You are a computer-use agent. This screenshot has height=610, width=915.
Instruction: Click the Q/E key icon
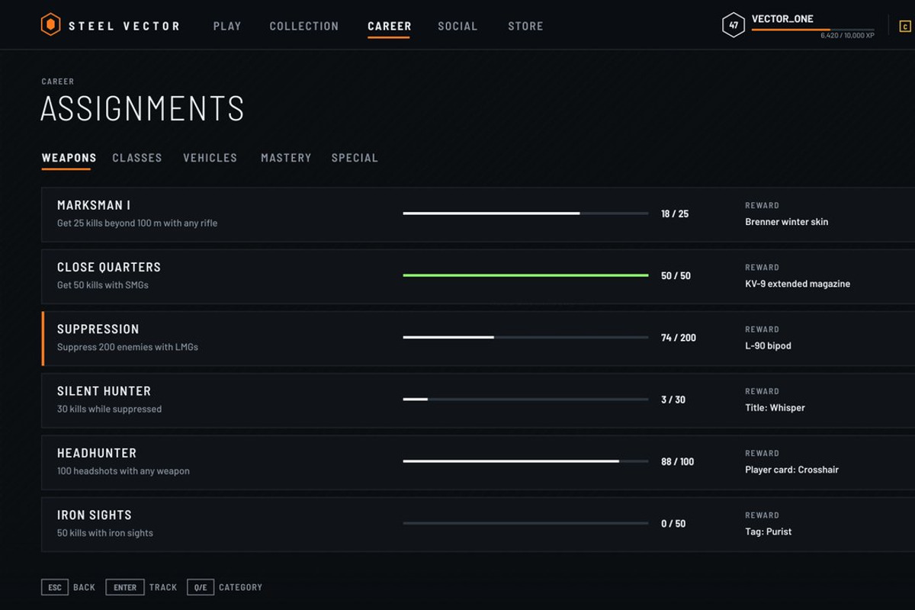(x=201, y=587)
